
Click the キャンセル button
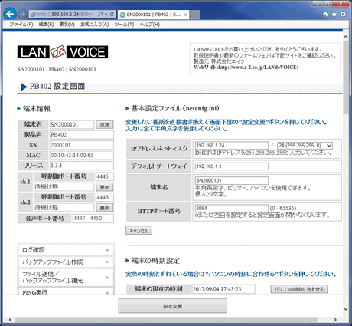(139, 230)
